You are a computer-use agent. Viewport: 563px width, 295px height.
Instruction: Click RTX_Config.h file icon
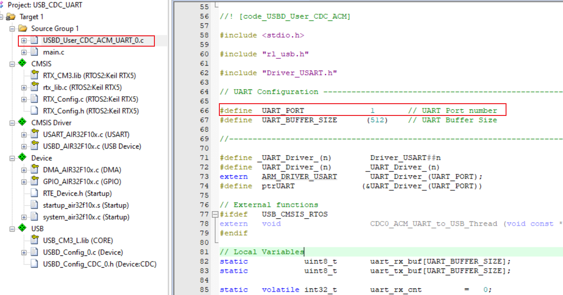[34, 111]
